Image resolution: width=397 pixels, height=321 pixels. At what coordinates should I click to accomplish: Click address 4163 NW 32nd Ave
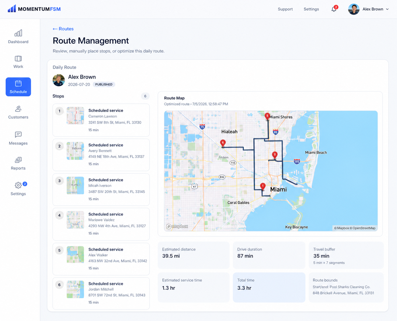118,261
